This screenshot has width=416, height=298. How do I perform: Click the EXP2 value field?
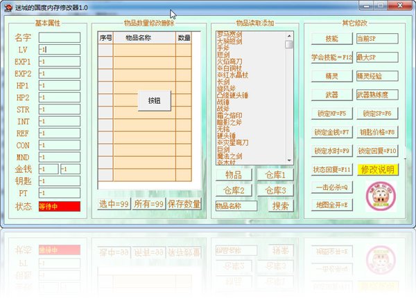[x=60, y=73]
